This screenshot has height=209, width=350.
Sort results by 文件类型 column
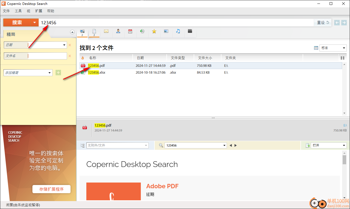tap(178, 58)
